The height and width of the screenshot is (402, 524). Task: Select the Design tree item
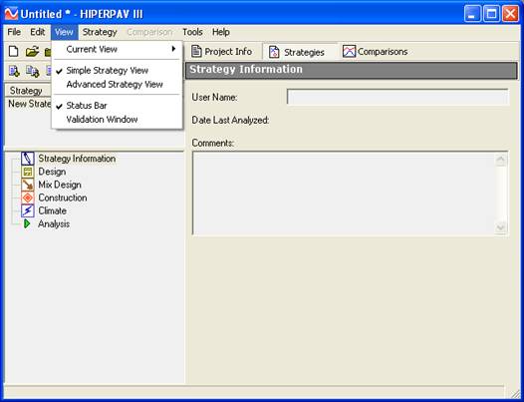coord(52,172)
